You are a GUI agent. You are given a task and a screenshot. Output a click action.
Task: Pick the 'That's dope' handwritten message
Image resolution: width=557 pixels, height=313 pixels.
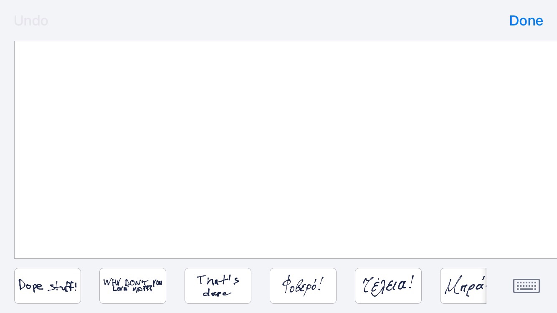coord(218,286)
